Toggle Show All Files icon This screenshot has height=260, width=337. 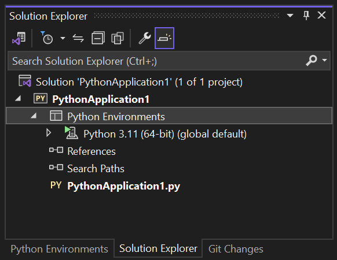click(x=118, y=38)
